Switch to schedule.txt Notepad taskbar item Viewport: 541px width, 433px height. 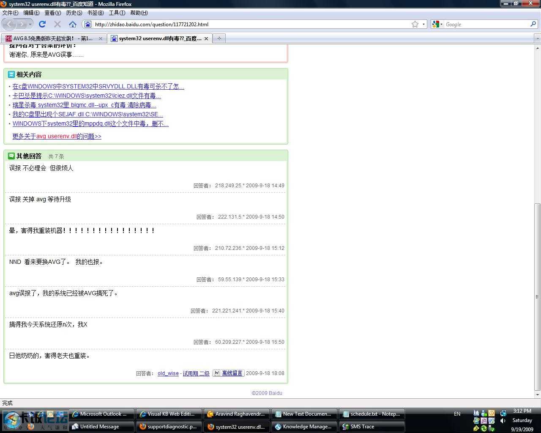tap(372, 414)
